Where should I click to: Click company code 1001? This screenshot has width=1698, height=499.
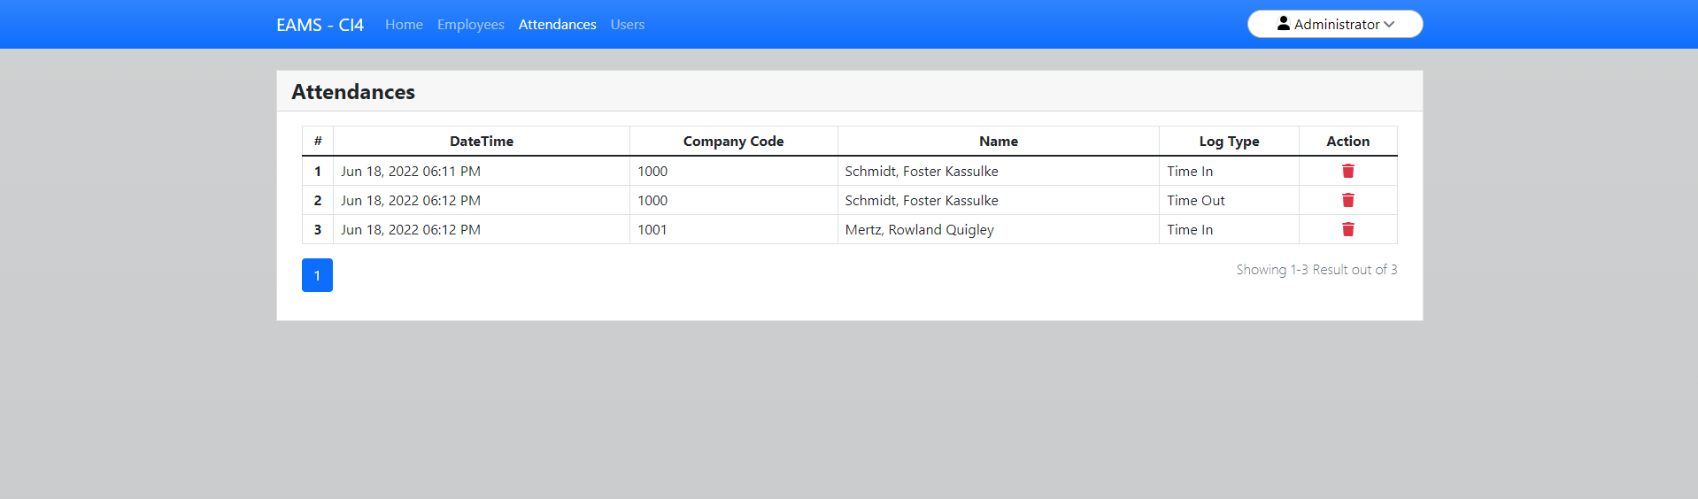point(733,229)
